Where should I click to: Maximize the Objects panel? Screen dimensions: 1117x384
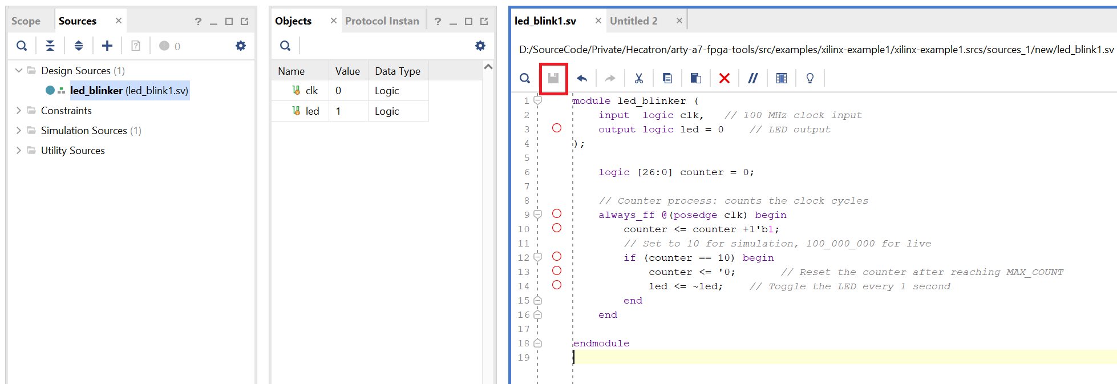point(469,21)
